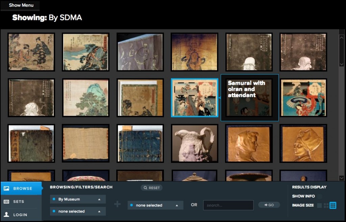Expand the By Museum dropdown
Image resolution: width=346 pixels, height=222 pixels.
(78, 199)
